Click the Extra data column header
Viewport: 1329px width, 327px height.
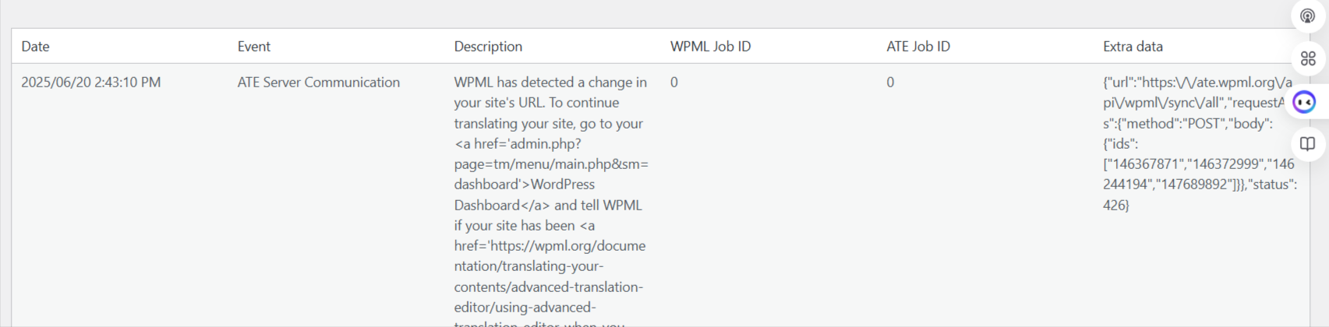[1133, 47]
